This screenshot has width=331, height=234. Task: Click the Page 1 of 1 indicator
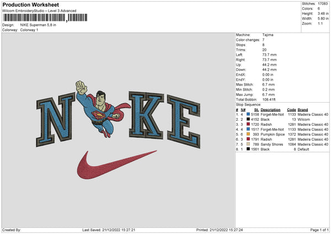coord(319,230)
